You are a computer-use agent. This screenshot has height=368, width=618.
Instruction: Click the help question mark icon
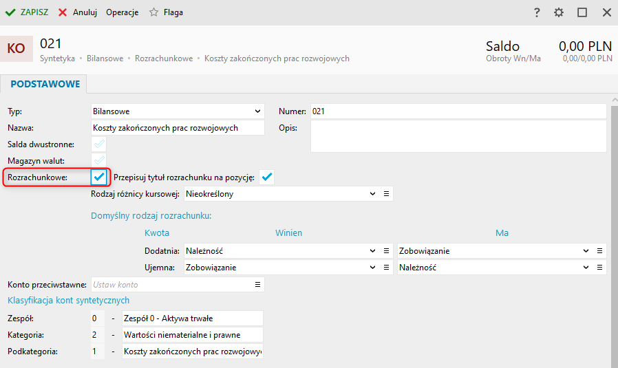[537, 12]
